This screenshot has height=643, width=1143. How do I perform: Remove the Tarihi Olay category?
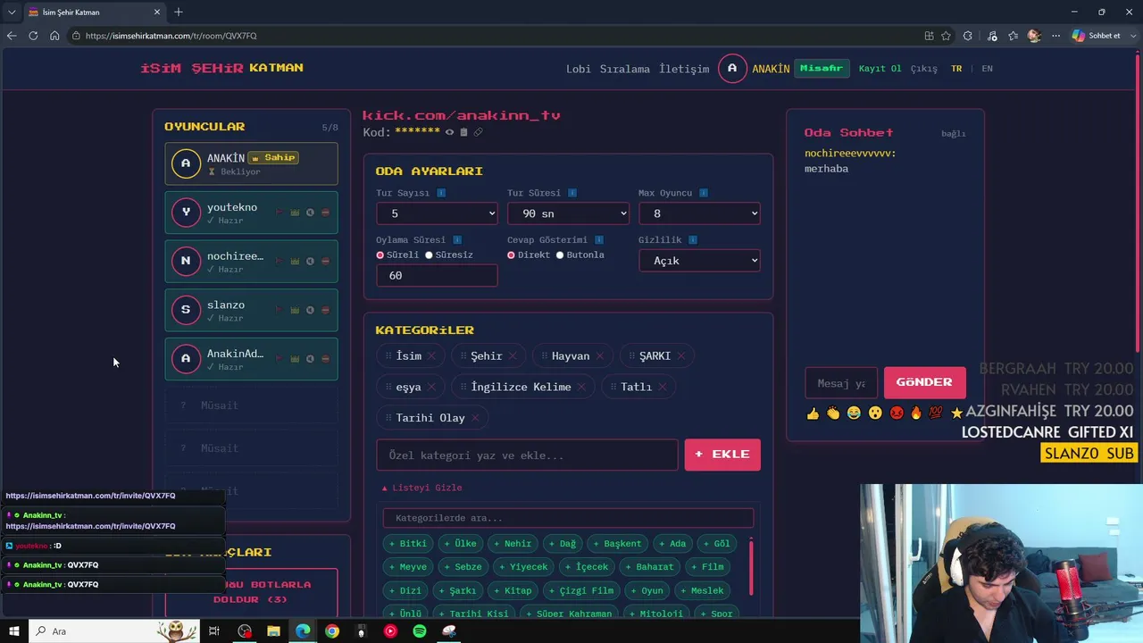pos(475,418)
